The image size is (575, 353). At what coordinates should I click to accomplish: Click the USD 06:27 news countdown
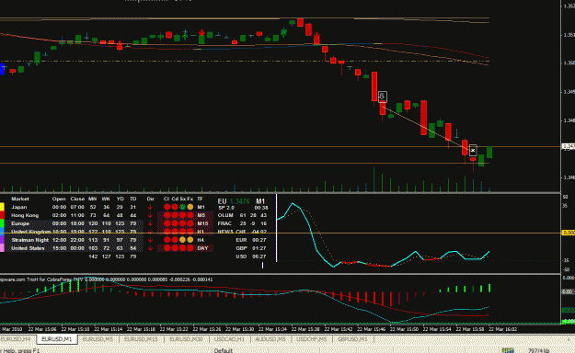(x=251, y=256)
